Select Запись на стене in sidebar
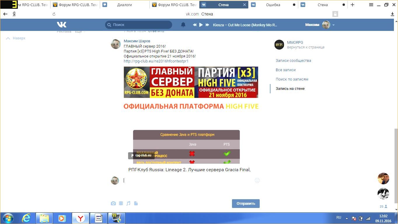 pyautogui.click(x=290, y=89)
